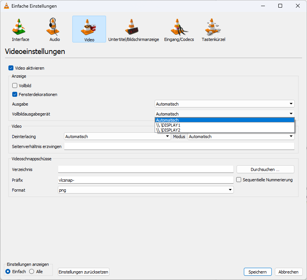This screenshot has height=280, width=307.
Task: Choose Automatisch in the open dropdown list
Action: tap(224, 120)
